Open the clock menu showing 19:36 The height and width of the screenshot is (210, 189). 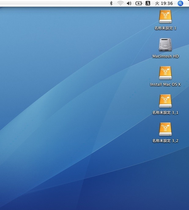168,3
